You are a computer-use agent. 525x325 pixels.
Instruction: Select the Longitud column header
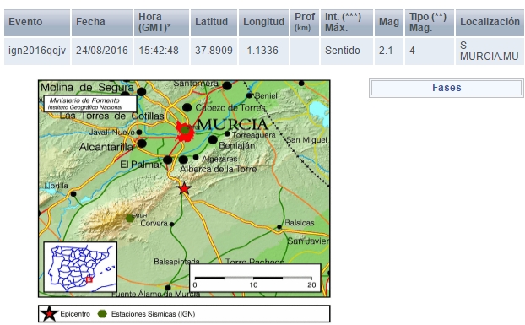(x=263, y=23)
